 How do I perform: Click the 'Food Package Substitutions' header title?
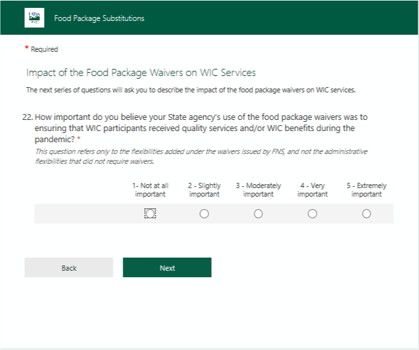coord(99,18)
